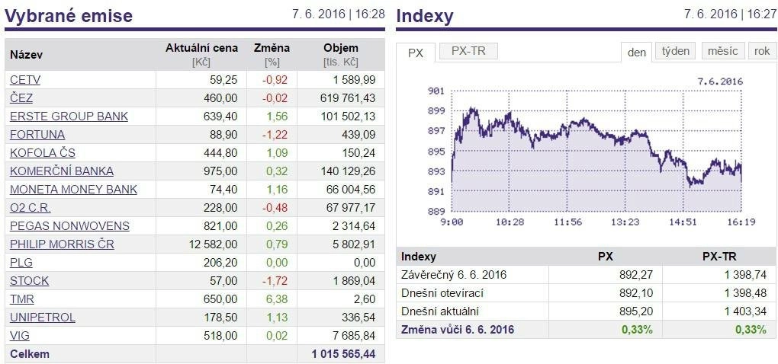Click PHILIP MORRIS ČR link
The image size is (778, 364).
[x=62, y=244]
